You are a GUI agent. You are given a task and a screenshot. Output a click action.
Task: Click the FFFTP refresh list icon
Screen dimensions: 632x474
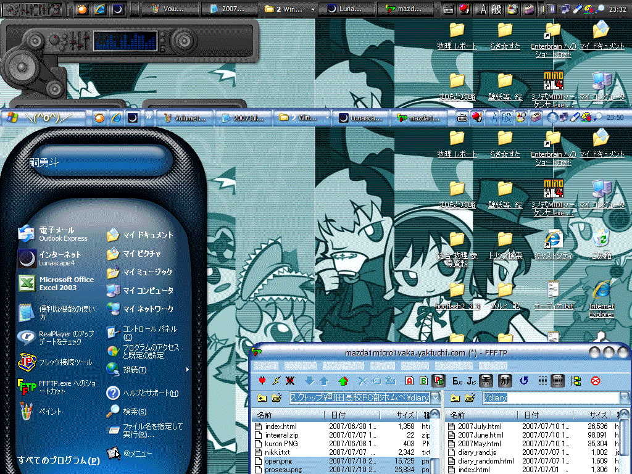tap(524, 381)
